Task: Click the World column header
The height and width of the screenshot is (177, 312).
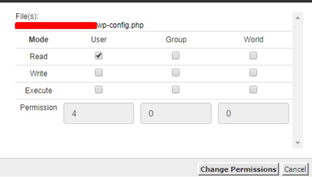Action: (253, 39)
